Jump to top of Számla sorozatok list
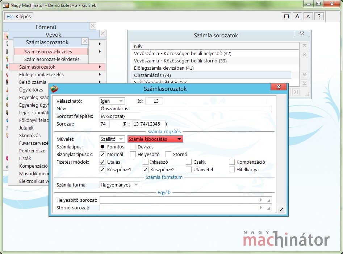Screen dimensions: 343x254 point(305,46)
